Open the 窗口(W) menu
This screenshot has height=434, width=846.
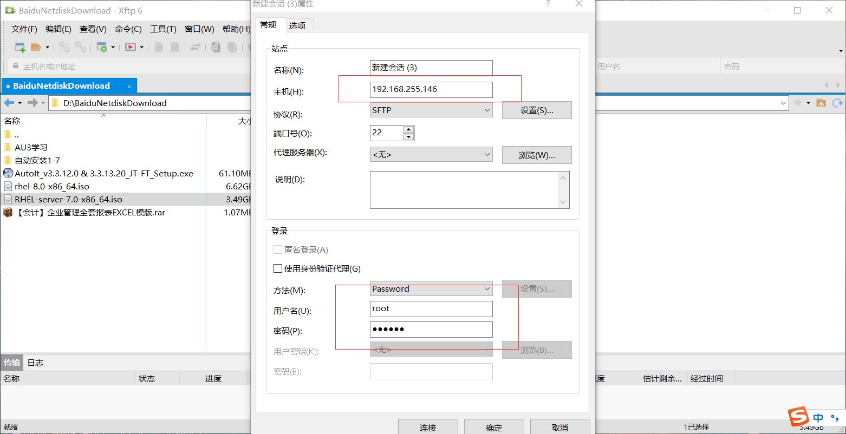[x=199, y=29]
